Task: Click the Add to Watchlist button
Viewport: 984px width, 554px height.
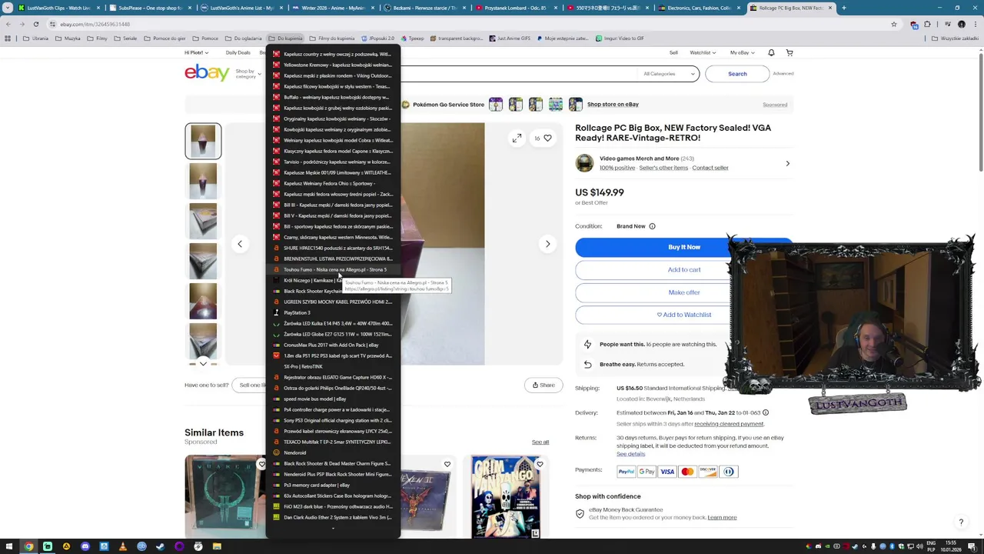Action: (683, 315)
